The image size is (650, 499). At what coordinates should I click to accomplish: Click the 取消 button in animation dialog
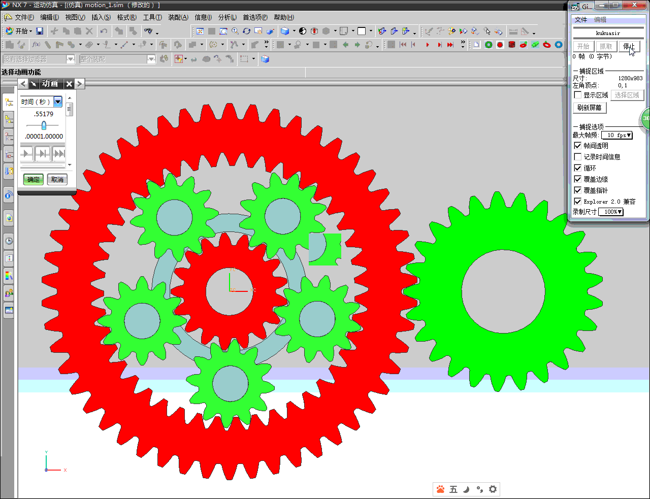click(x=57, y=179)
